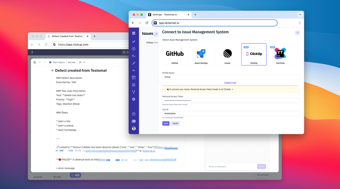
Task: Send the ClickUp comment
Action: point(261,166)
